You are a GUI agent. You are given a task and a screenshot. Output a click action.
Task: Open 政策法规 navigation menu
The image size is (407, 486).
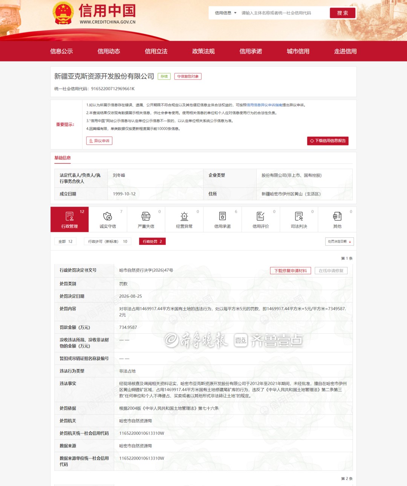click(203, 51)
